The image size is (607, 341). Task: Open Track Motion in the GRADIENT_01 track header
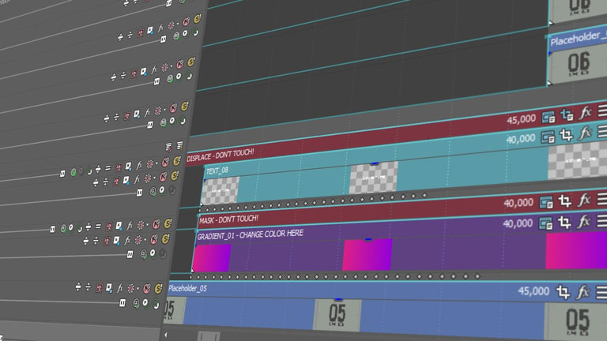[x=116, y=241]
